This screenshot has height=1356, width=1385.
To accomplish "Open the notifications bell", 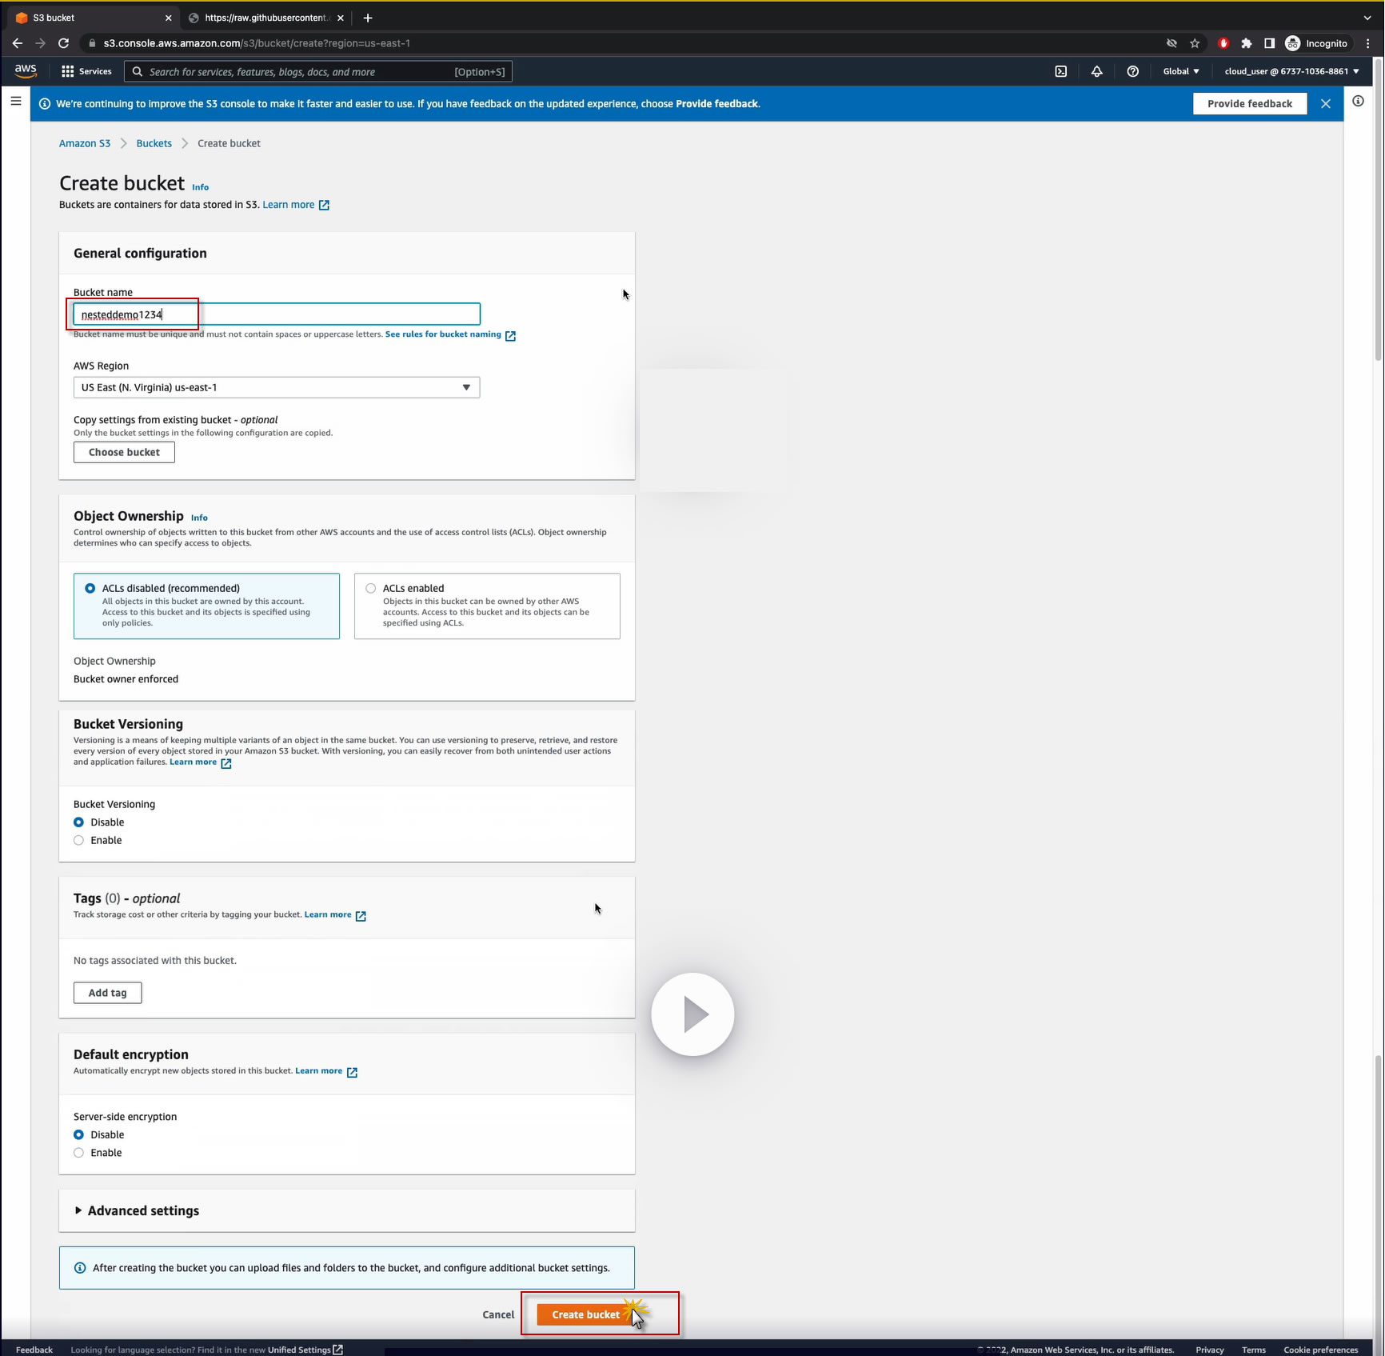I will point(1097,71).
